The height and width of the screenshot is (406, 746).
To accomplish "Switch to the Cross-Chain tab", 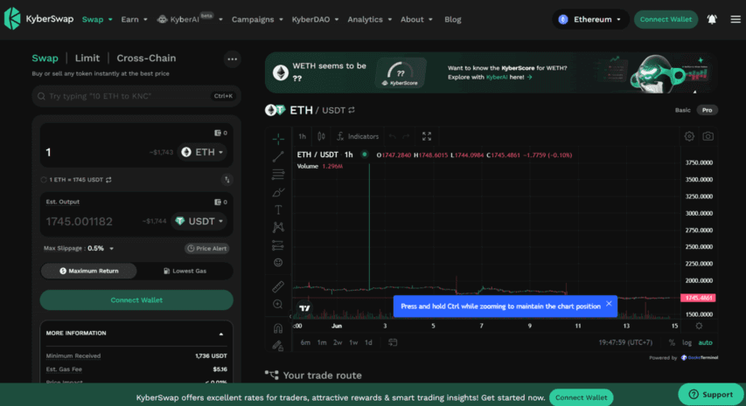I will tap(146, 58).
